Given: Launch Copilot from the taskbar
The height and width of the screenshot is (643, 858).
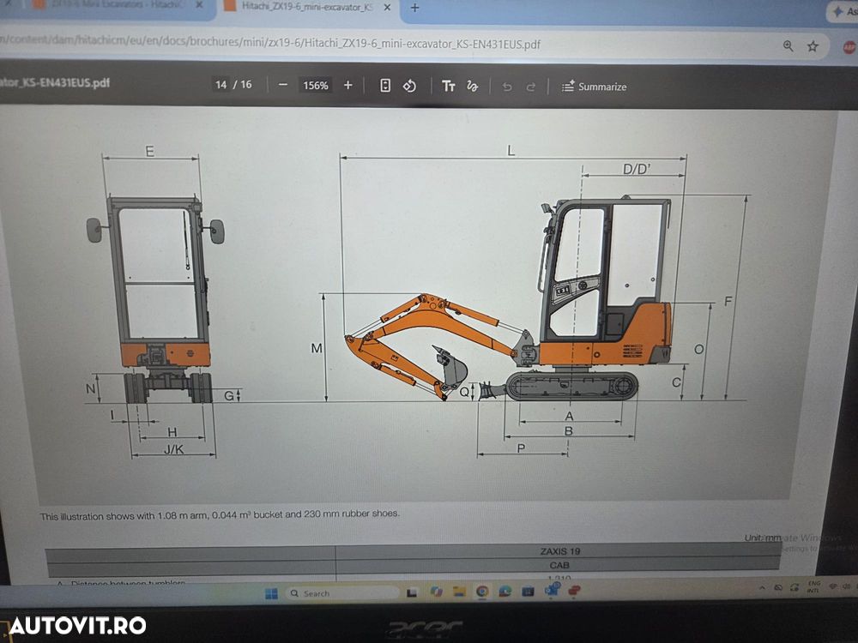Looking at the screenshot, I should (436, 592).
